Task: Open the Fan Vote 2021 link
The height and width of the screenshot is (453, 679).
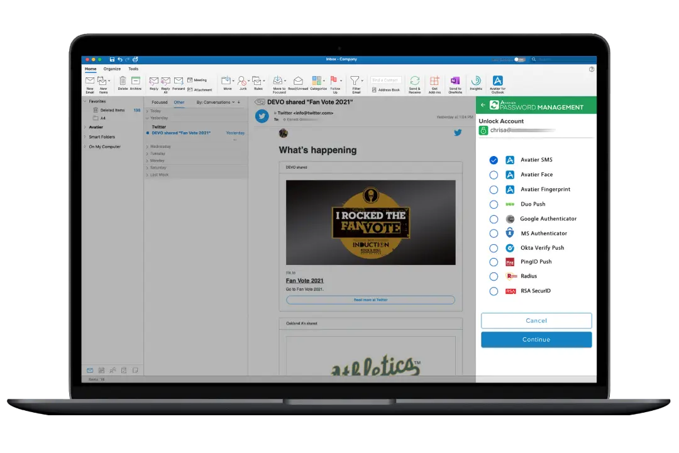Action: coord(304,281)
